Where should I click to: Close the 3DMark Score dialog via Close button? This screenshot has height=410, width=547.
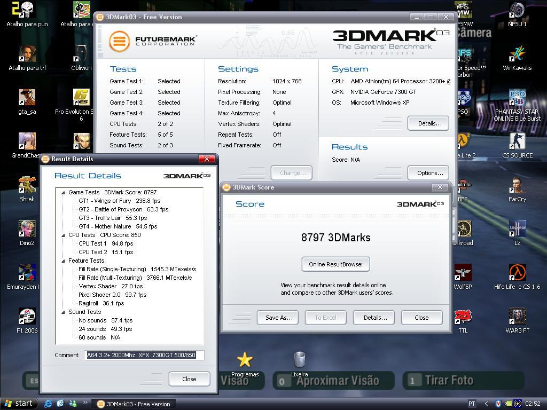coord(422,318)
